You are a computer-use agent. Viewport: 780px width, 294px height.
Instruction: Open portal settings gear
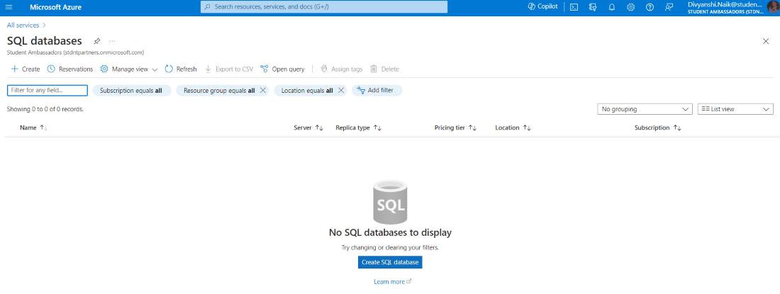coord(630,7)
